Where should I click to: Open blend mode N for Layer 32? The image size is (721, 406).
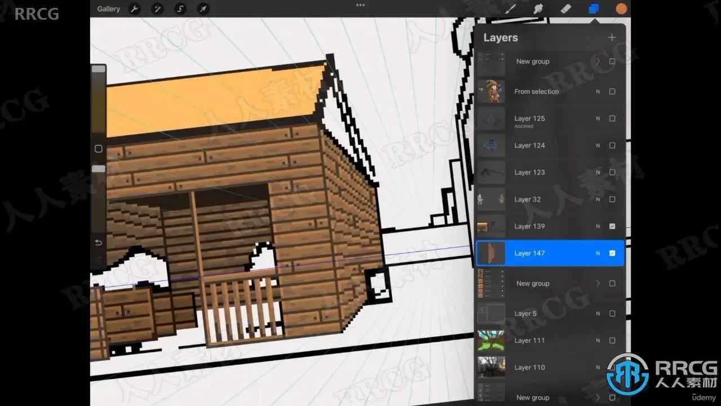click(x=598, y=199)
